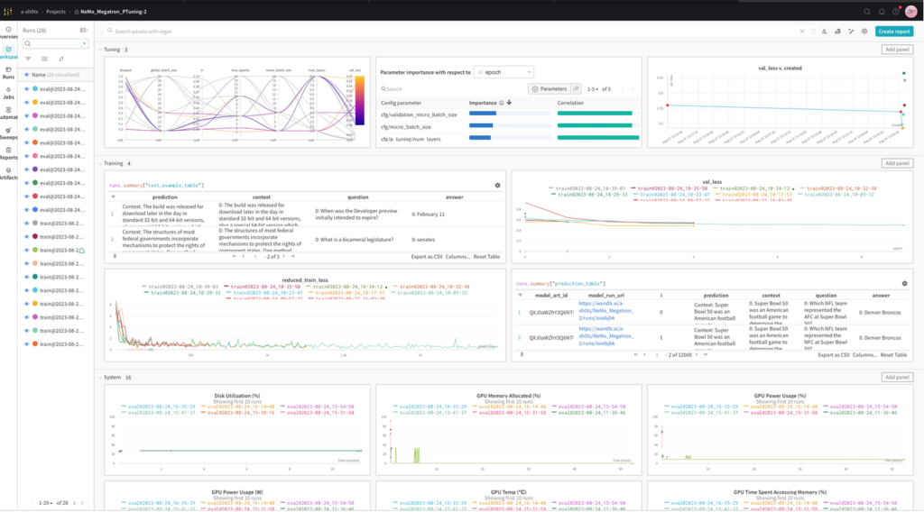This screenshot has width=924, height=512.
Task: Click the alert bell icon on the train run row
Action: click(x=82, y=250)
